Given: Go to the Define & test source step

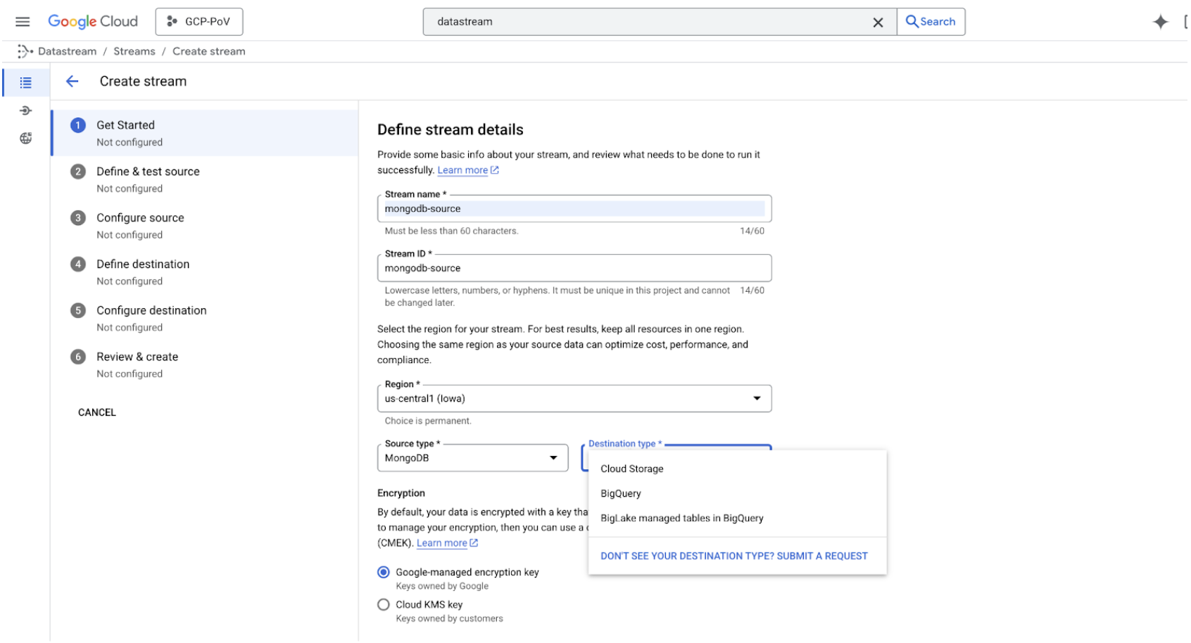Looking at the screenshot, I should [x=148, y=171].
